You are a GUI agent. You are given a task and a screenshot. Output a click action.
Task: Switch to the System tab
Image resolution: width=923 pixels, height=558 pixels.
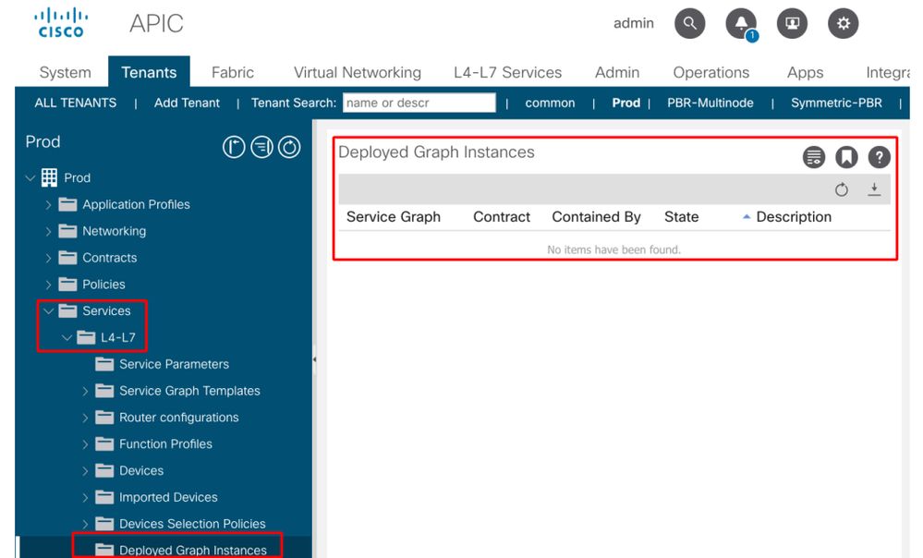pos(65,72)
